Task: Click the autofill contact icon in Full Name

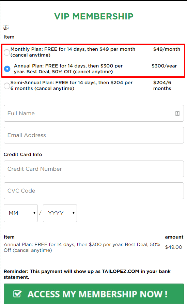Action: [x=177, y=113]
